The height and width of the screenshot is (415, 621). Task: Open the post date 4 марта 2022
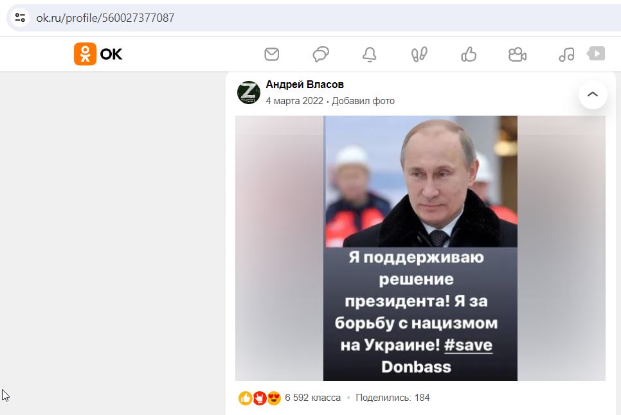coord(294,101)
